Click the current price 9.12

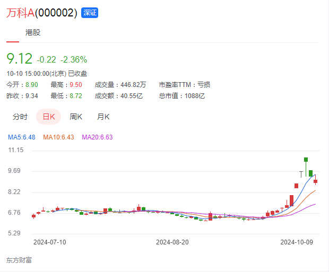coord(20,58)
